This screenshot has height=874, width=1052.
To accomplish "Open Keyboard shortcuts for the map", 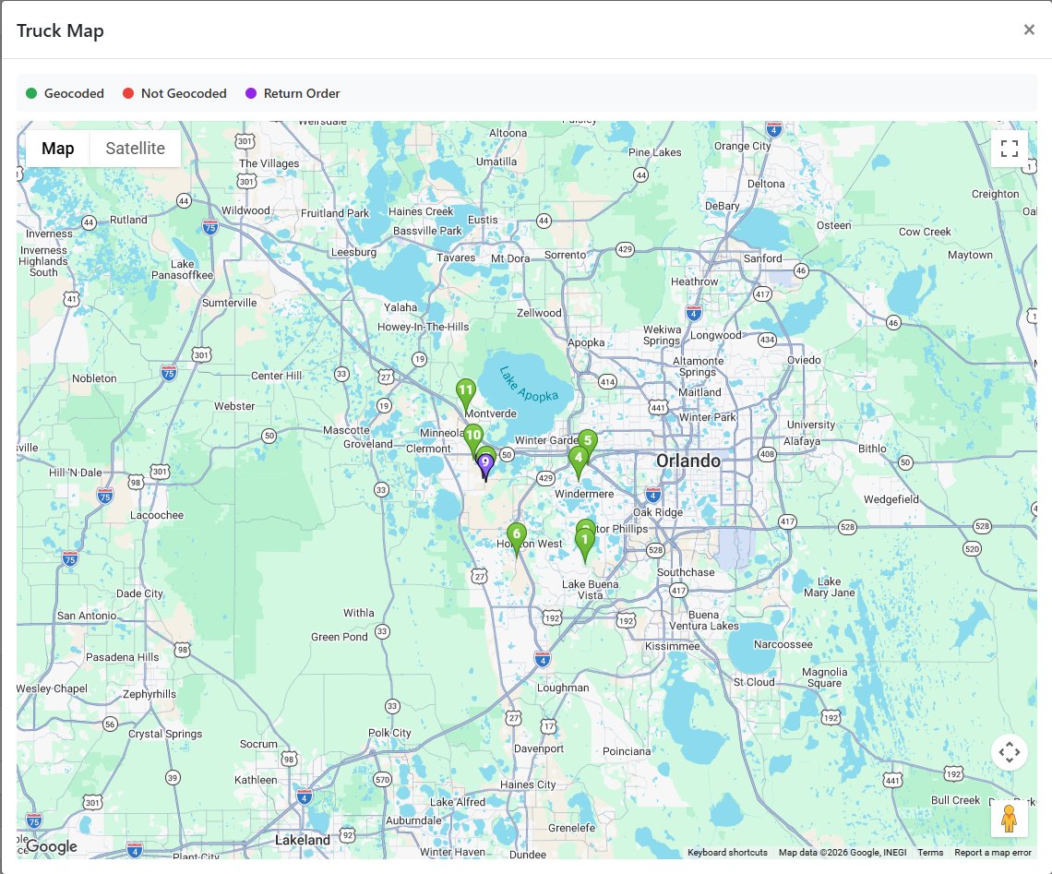I will coord(727,853).
